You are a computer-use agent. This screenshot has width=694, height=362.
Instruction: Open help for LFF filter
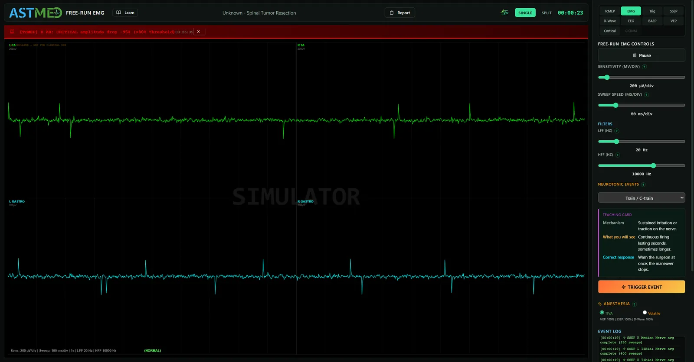click(617, 131)
